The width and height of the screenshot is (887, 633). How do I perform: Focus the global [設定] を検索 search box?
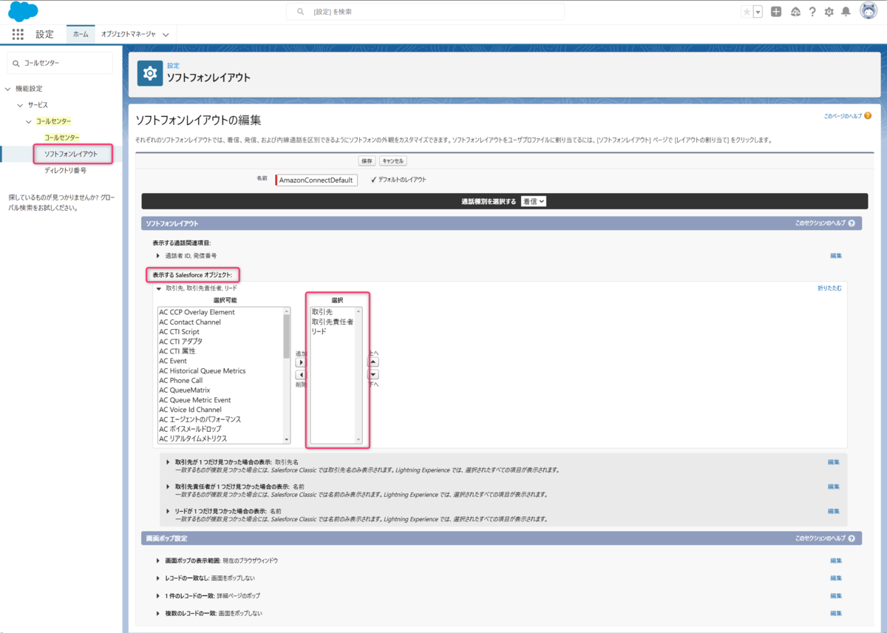[x=425, y=12]
